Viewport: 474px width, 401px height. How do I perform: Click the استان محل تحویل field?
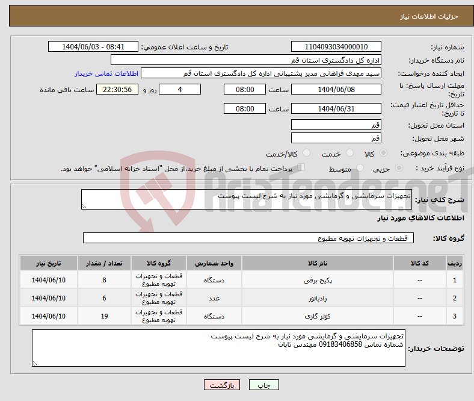coord(336,125)
